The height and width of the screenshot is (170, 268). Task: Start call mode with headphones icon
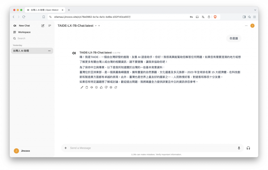point(248,148)
